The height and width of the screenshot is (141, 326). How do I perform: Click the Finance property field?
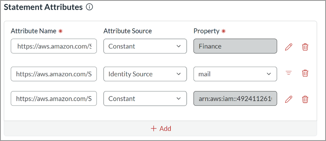click(x=235, y=46)
